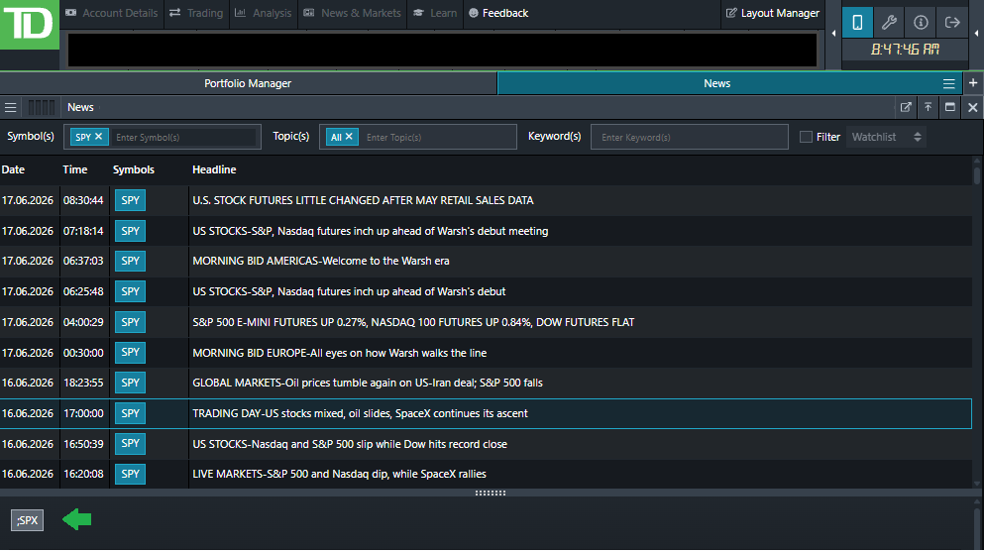Switch to the Portfolio Manager tab
The height and width of the screenshot is (551, 984).
click(x=248, y=83)
